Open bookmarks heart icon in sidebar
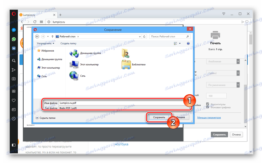 [14, 100]
